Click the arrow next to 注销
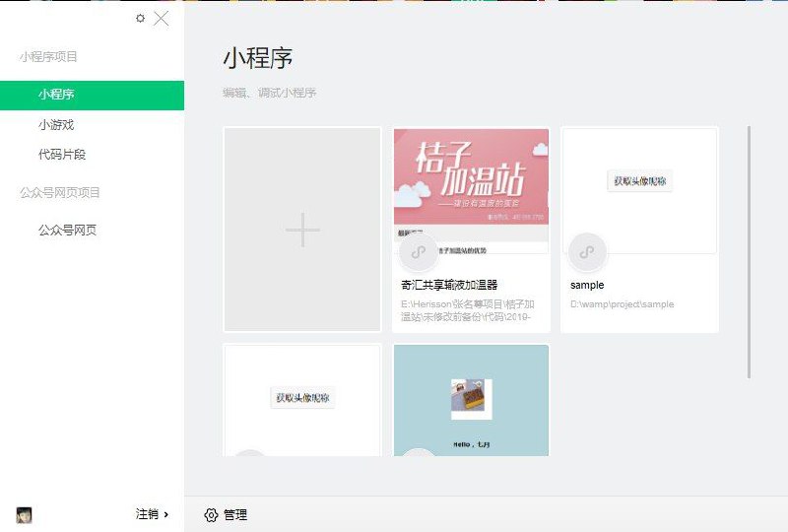Viewport: 788px width, 532px height. tap(165, 514)
